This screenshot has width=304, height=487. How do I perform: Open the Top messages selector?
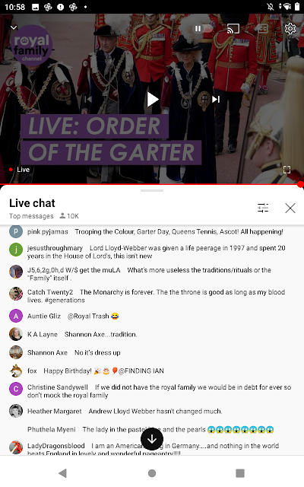pyautogui.click(x=31, y=216)
